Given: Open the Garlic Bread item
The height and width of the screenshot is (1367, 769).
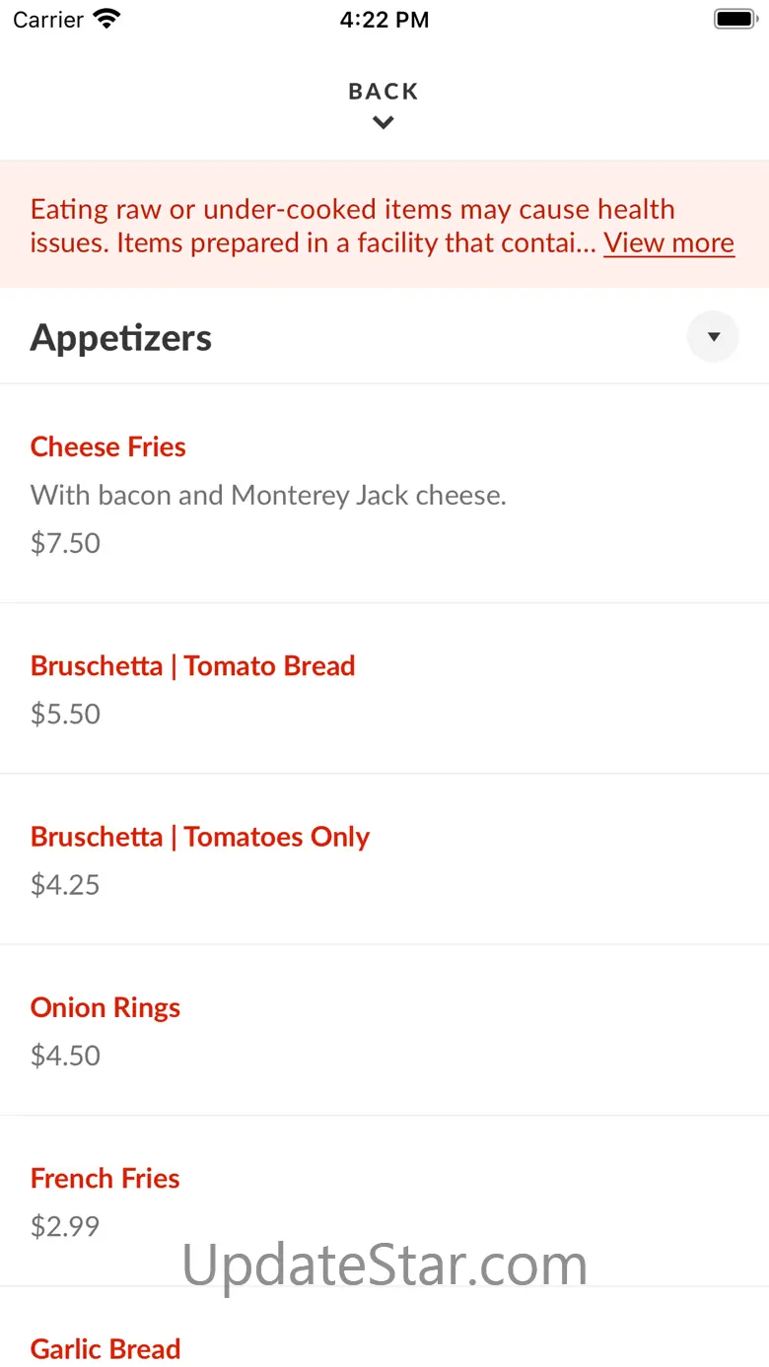Looking at the screenshot, I should tap(105, 1348).
